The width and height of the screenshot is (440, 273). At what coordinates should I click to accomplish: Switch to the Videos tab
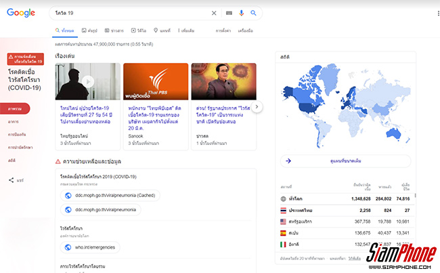pyautogui.click(x=139, y=30)
